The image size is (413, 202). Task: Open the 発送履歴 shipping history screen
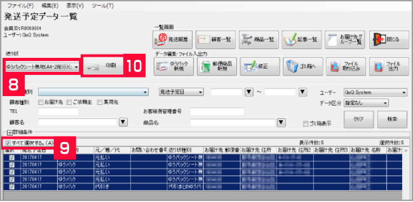click(x=172, y=40)
